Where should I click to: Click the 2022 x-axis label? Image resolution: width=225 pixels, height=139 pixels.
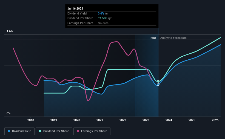(x=123, y=120)
